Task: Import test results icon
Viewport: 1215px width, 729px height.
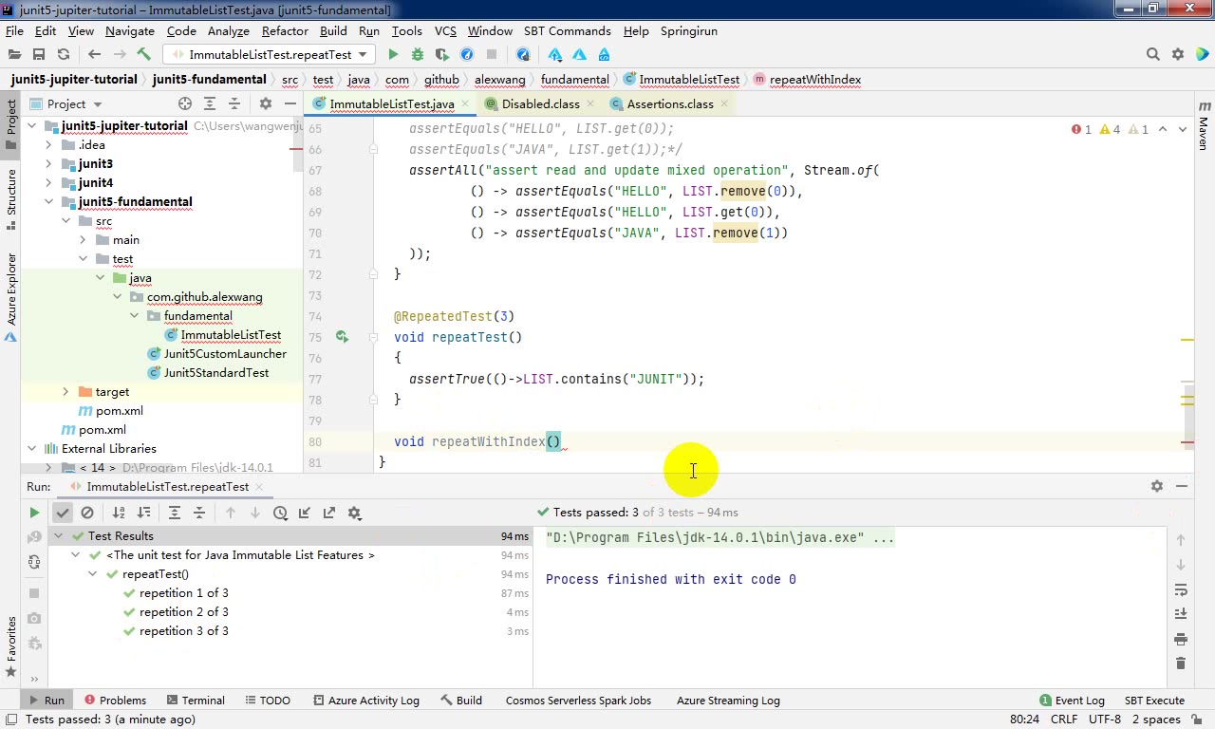Action: pos(305,513)
